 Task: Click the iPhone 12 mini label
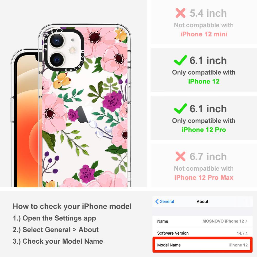point(204,34)
